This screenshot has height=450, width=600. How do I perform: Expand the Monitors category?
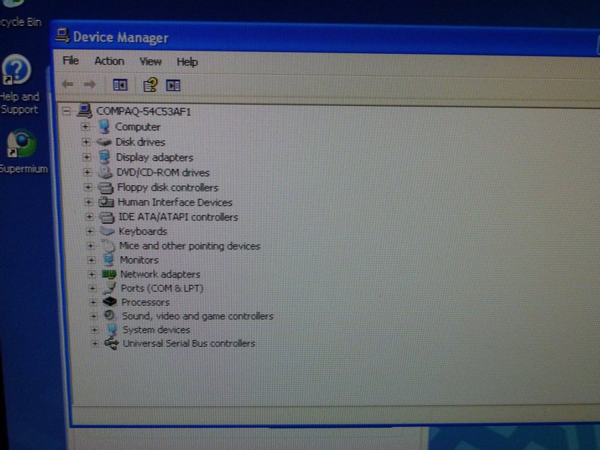click(91, 260)
